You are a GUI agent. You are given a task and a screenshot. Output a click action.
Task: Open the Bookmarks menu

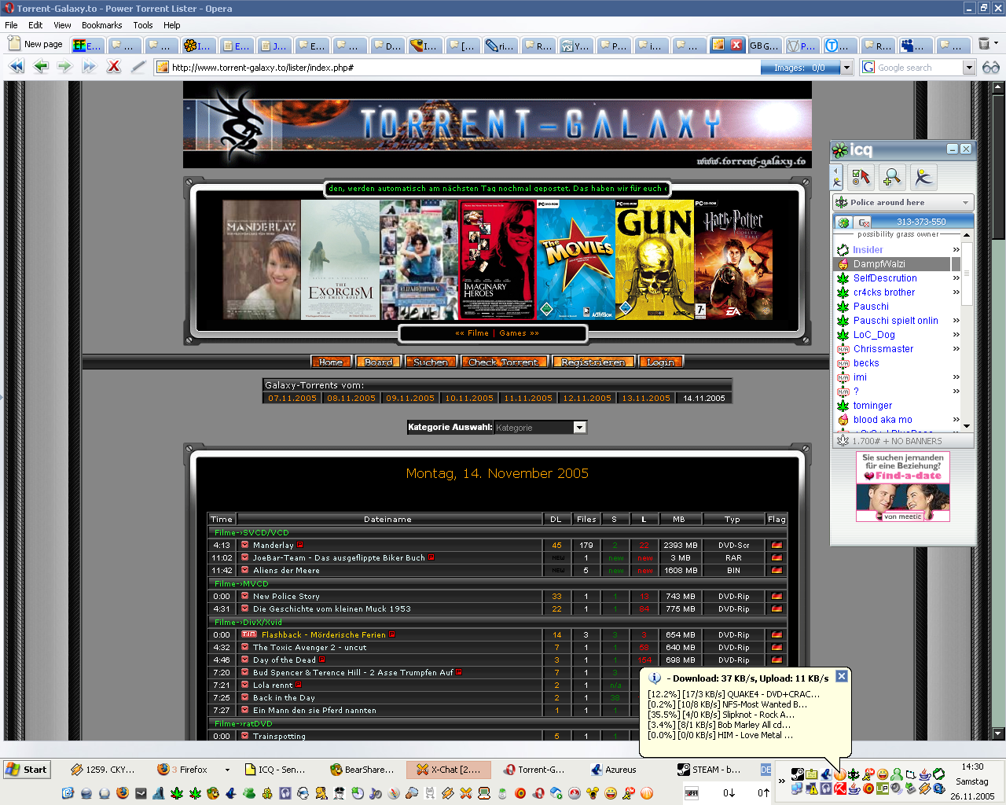pos(102,25)
